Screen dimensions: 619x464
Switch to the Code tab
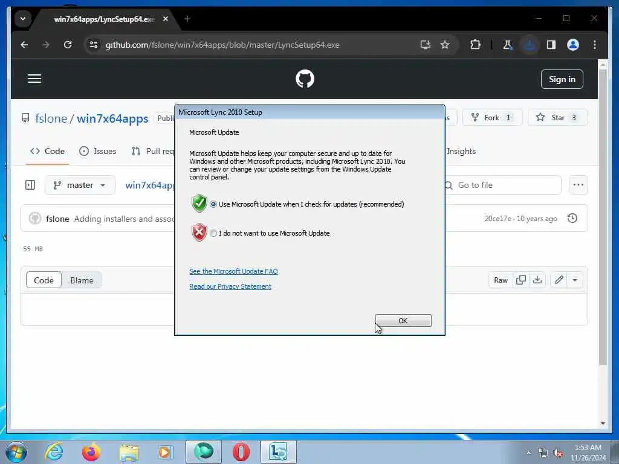tap(47, 151)
